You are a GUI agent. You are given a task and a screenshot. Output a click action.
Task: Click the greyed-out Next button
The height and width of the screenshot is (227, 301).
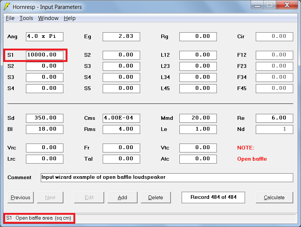click(x=50, y=197)
